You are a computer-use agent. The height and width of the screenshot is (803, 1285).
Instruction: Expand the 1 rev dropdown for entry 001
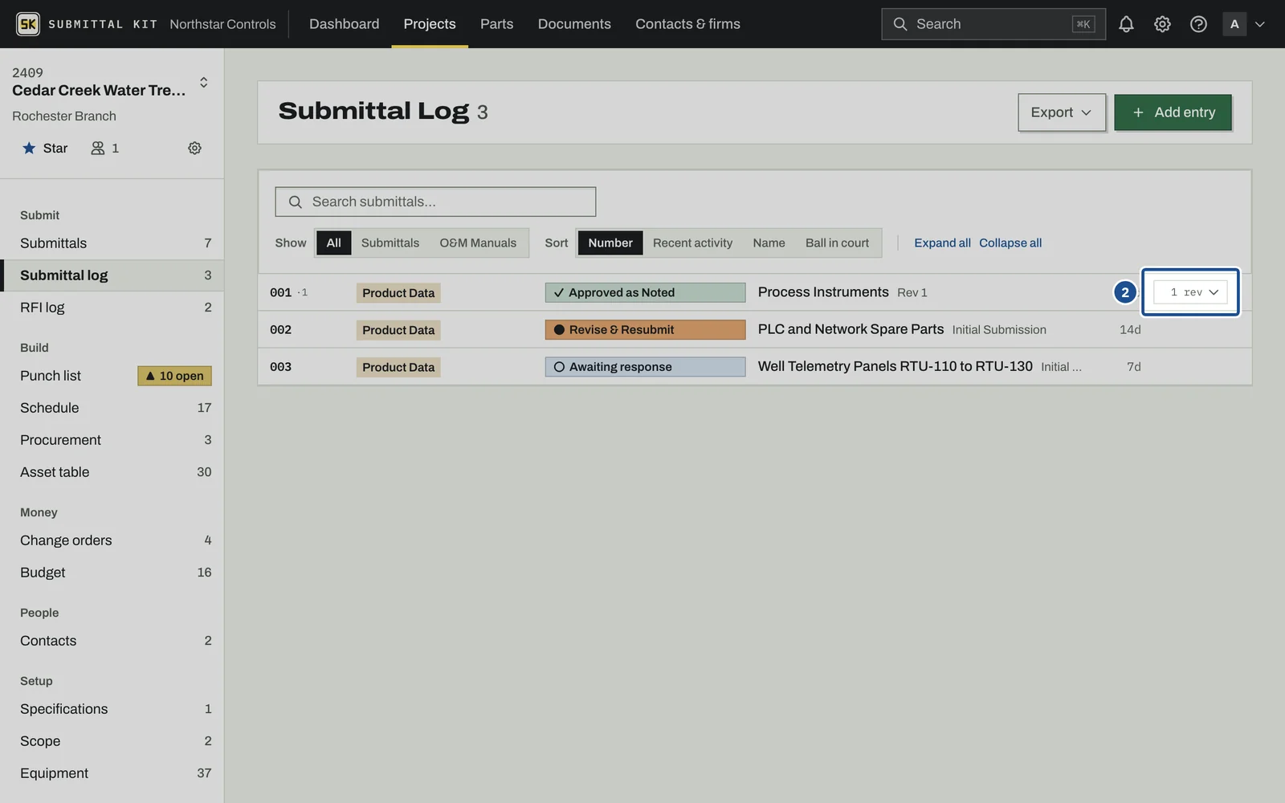(1190, 292)
